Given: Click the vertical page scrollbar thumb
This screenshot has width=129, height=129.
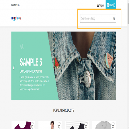Looking at the screenshot, I should pos(128,14).
